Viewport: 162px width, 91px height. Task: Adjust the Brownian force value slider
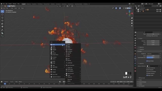pyautogui.click(x=153, y=41)
